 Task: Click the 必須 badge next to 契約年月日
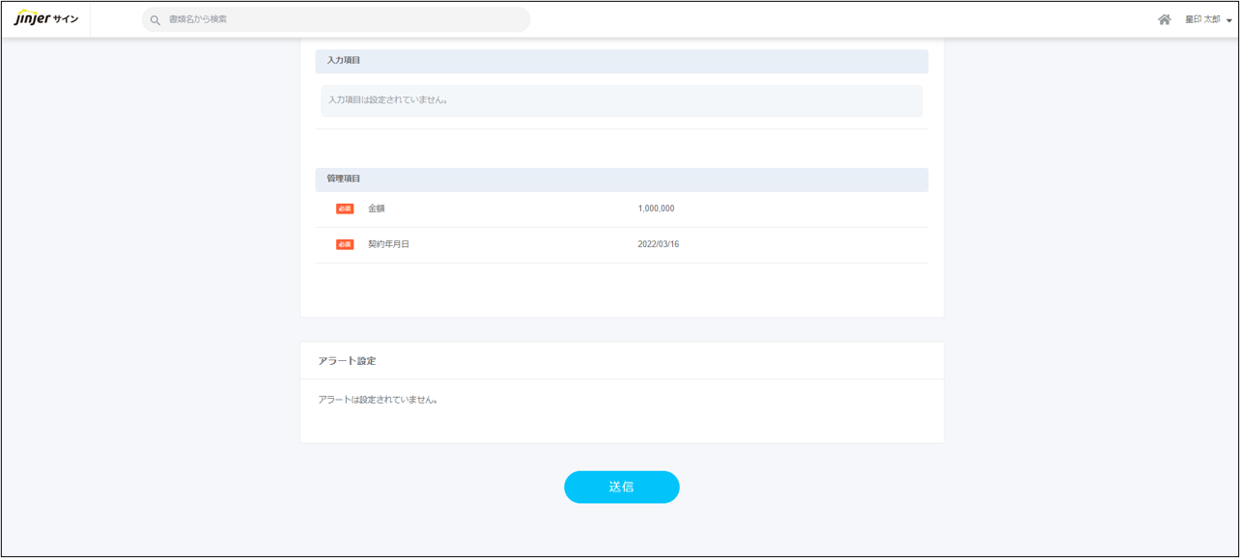coord(345,244)
